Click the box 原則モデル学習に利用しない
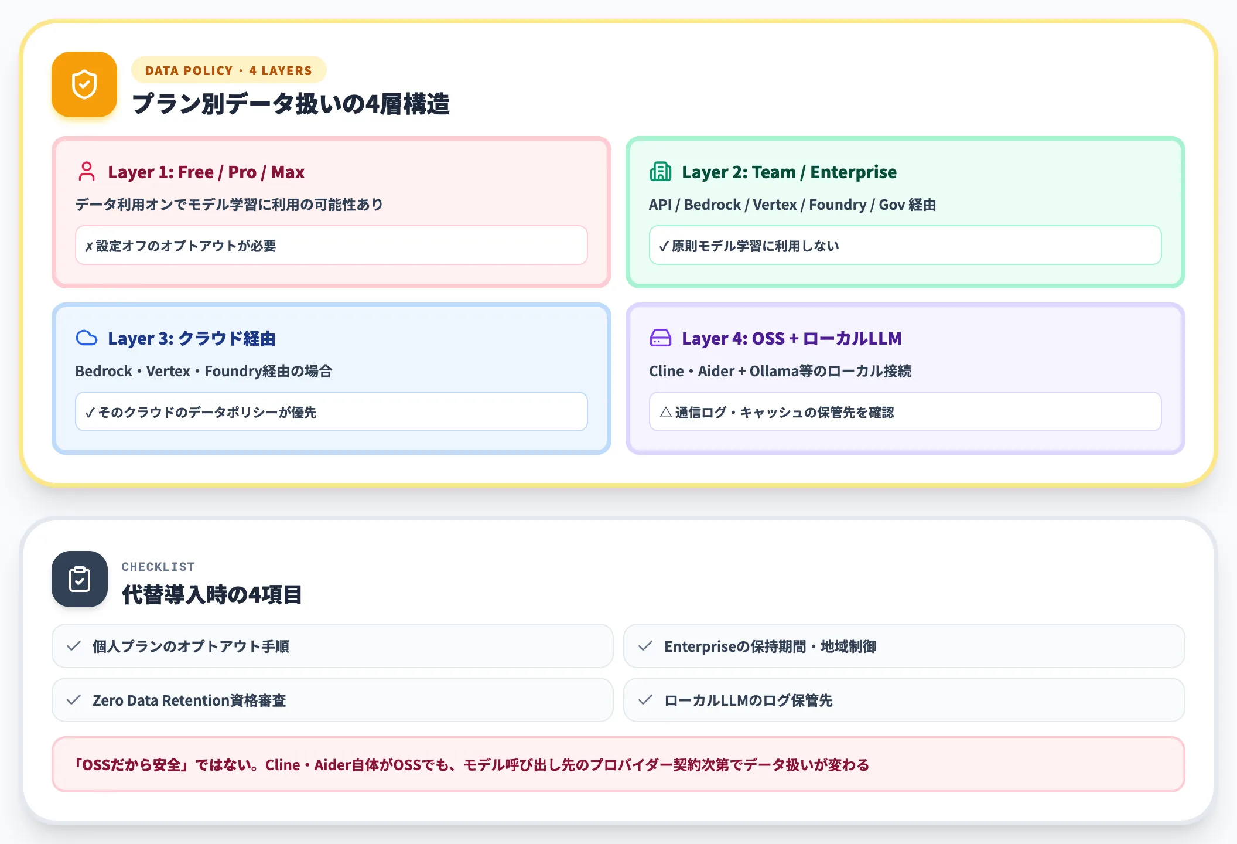This screenshot has height=844, width=1237. click(x=905, y=245)
